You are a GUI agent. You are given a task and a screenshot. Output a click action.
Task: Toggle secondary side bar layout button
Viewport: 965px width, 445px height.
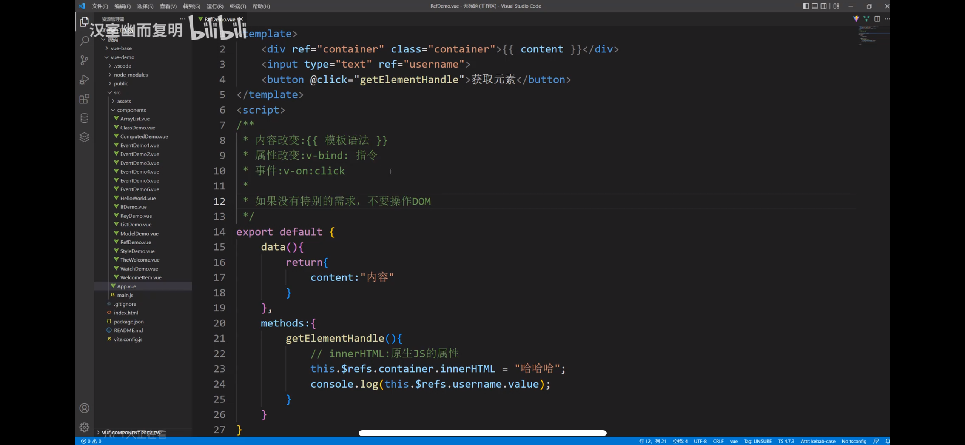(824, 6)
